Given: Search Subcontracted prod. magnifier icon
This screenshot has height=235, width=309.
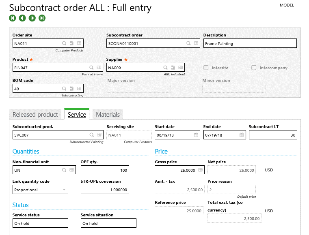Looking at the screenshot, I should pyautogui.click(x=92, y=135).
